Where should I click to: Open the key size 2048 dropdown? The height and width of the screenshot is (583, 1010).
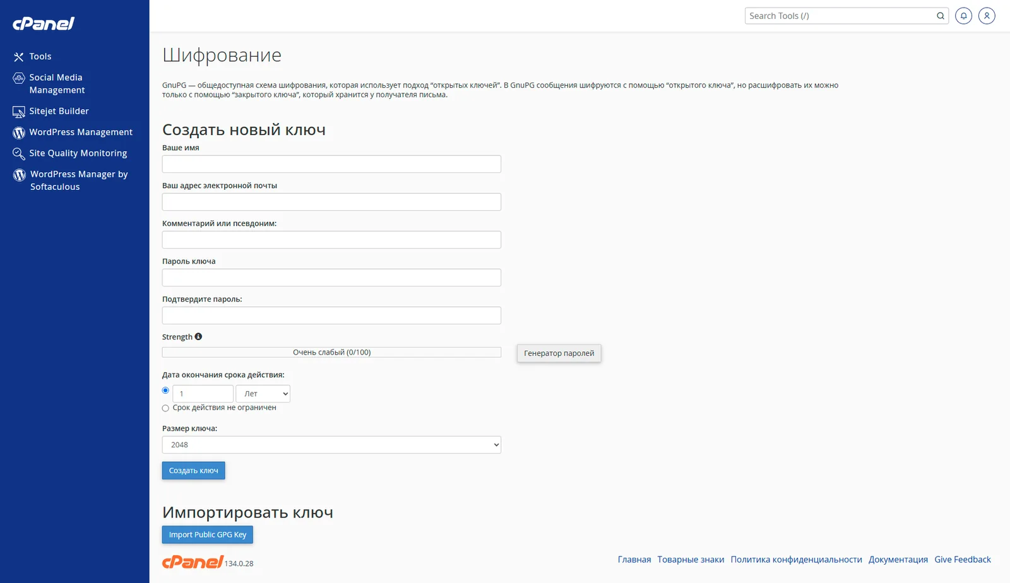[331, 445]
